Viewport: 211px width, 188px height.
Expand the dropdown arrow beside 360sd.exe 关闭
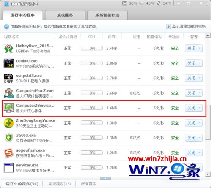200,138
